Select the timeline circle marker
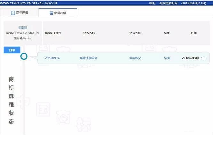213x142 pixels. pyautogui.click(x=24, y=56)
